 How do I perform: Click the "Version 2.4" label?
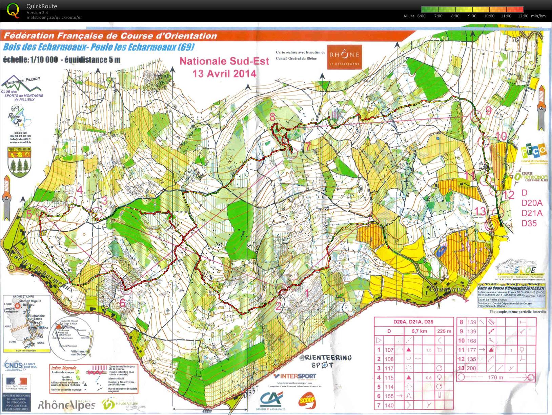[37, 13]
